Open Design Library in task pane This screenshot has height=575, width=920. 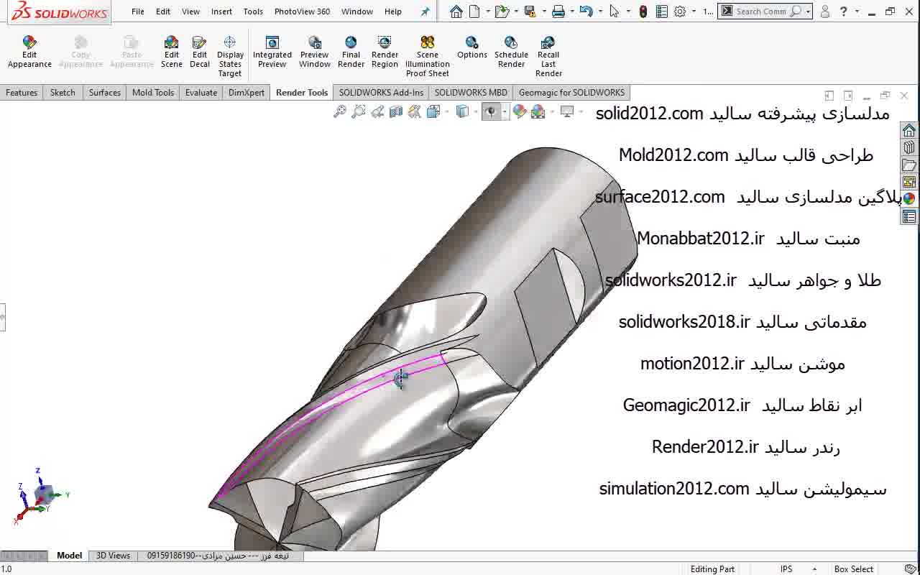(909, 147)
